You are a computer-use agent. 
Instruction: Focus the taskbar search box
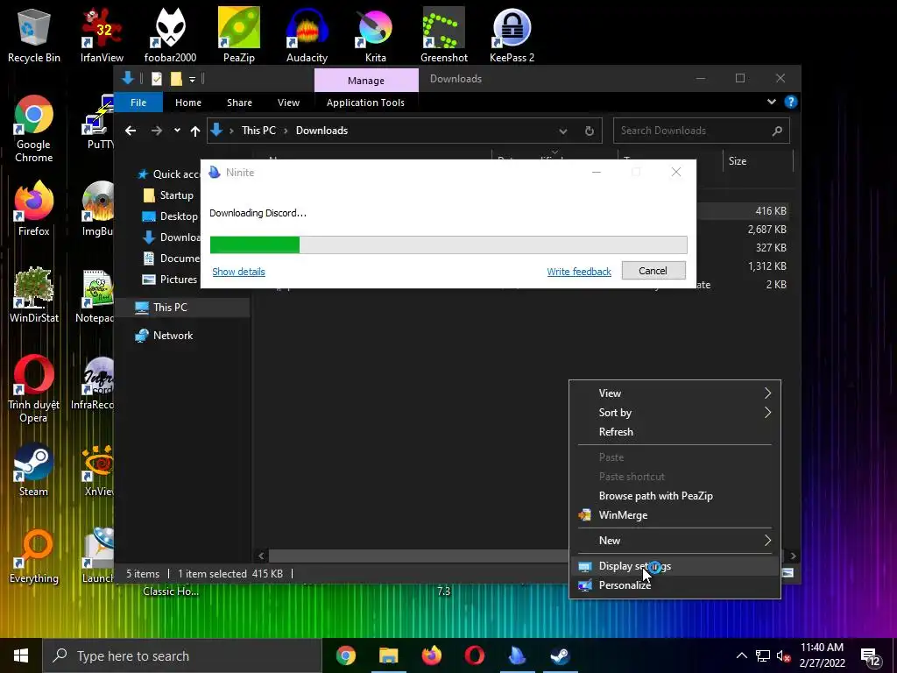tap(182, 655)
